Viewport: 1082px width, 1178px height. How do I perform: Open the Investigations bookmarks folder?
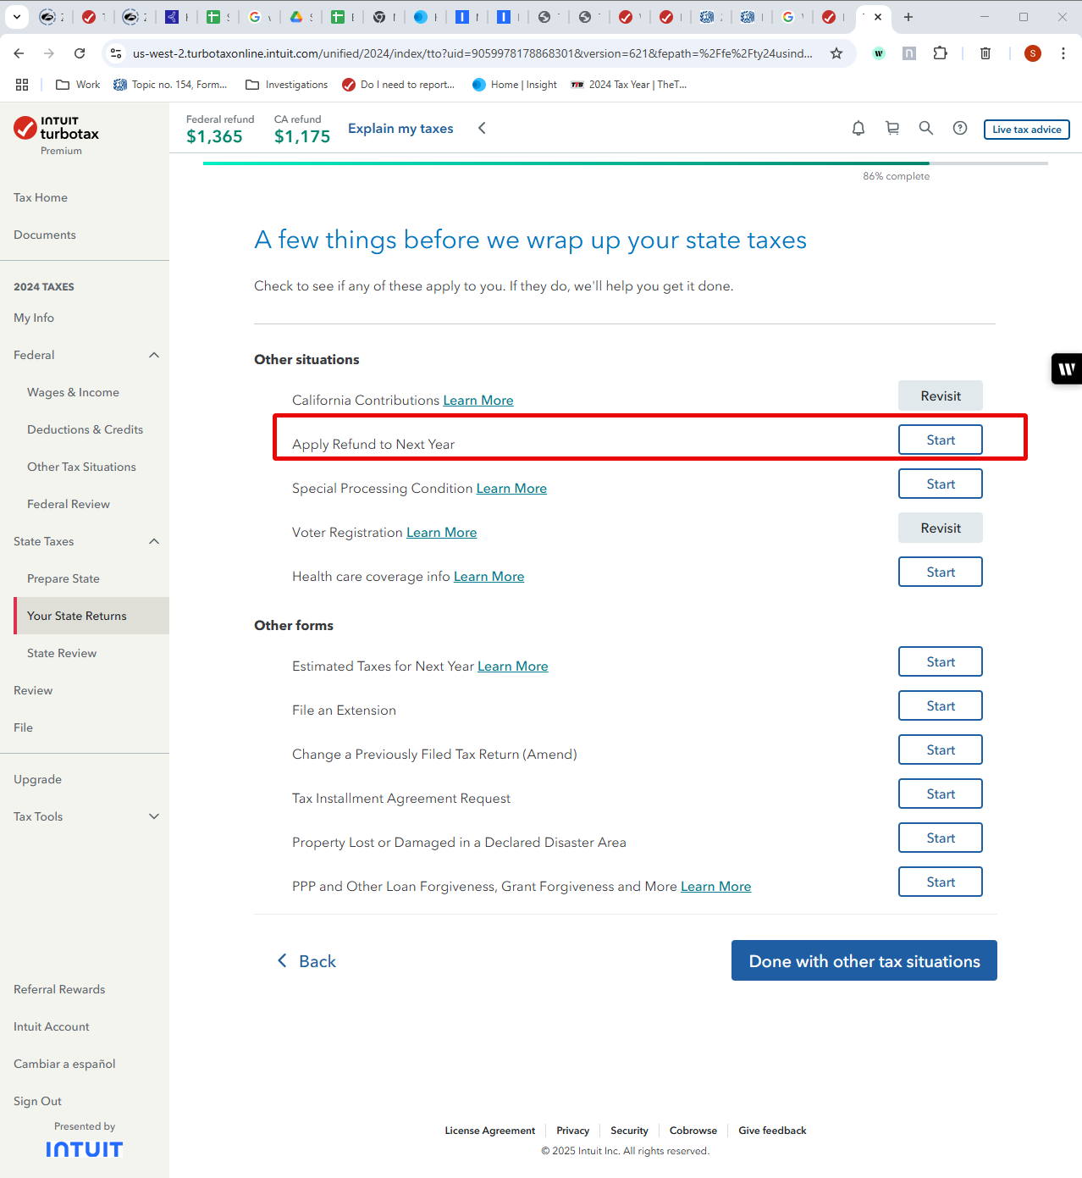tap(286, 85)
